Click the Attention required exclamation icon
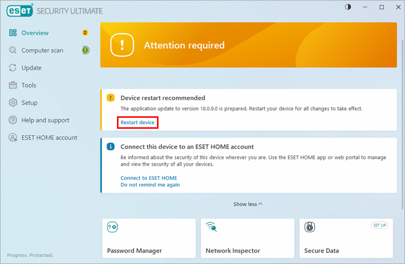405x264 pixels. click(122, 45)
